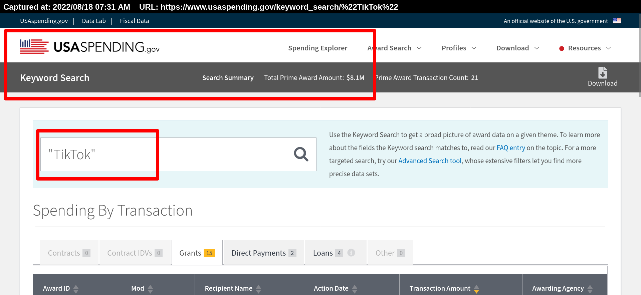The height and width of the screenshot is (295, 641).
Task: Switch to the Other tab
Action: 390,253
